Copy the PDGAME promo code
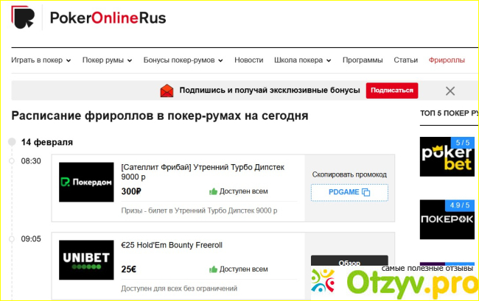The height and width of the screenshot is (301, 479). coord(349,192)
